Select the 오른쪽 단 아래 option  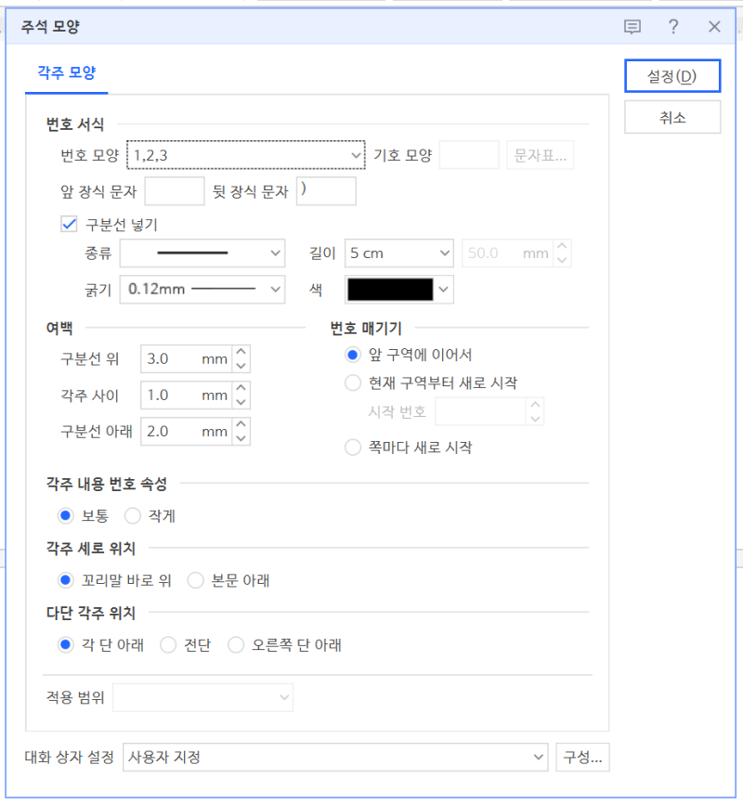click(x=236, y=644)
